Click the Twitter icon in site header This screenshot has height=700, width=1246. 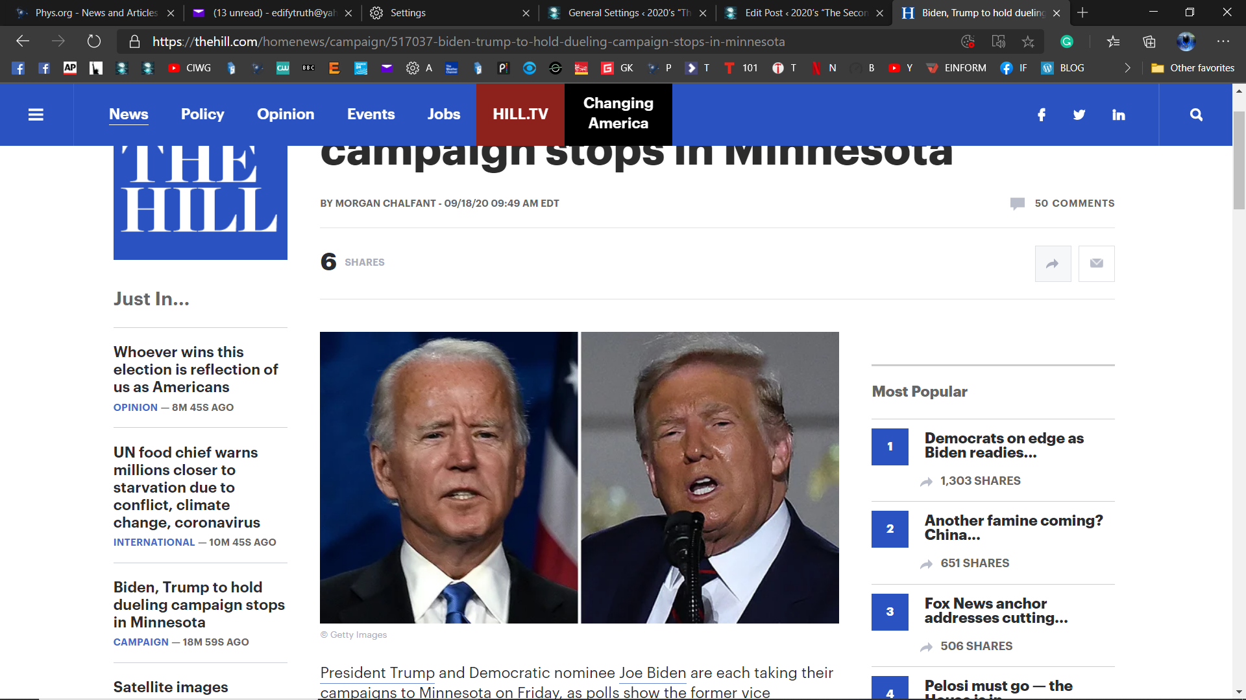point(1079,115)
